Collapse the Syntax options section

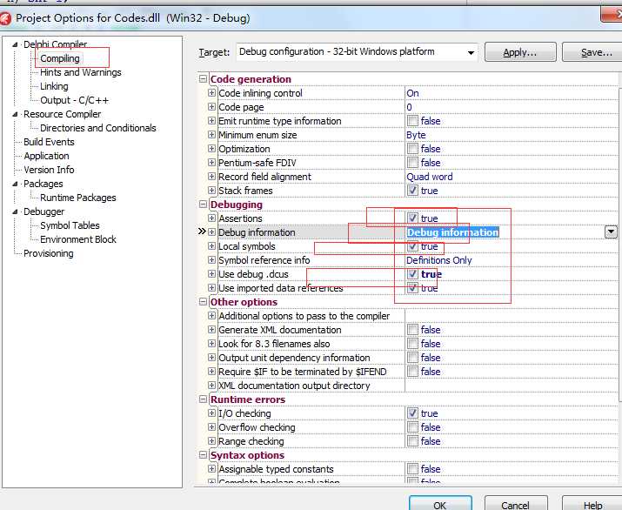pos(203,455)
